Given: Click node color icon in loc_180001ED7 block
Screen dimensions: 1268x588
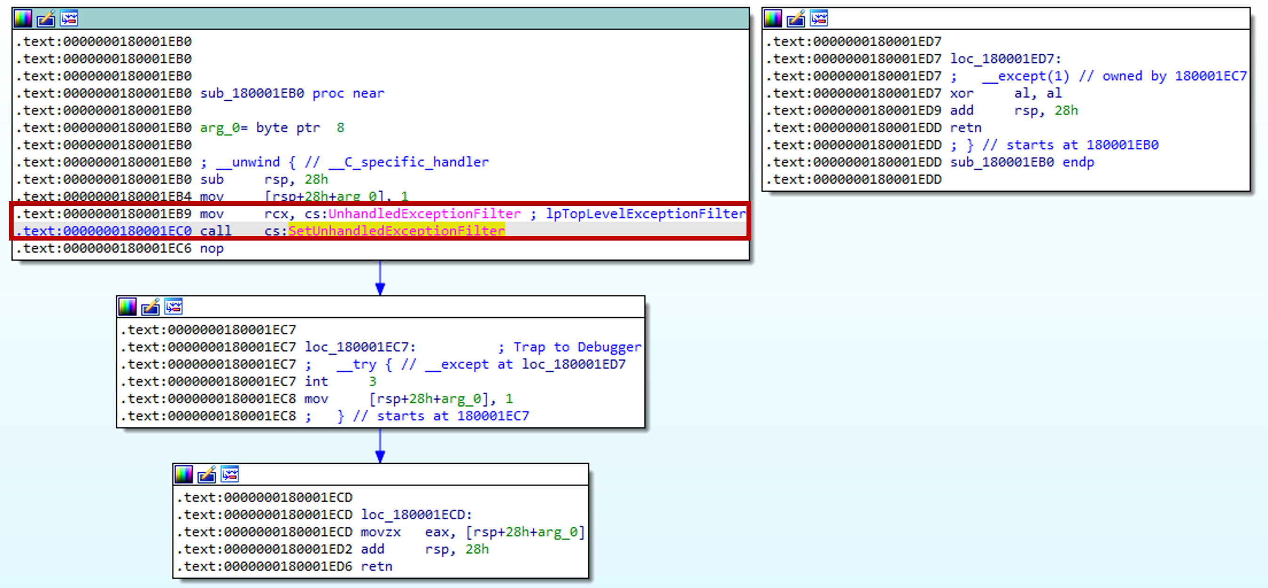Looking at the screenshot, I should click(x=772, y=19).
